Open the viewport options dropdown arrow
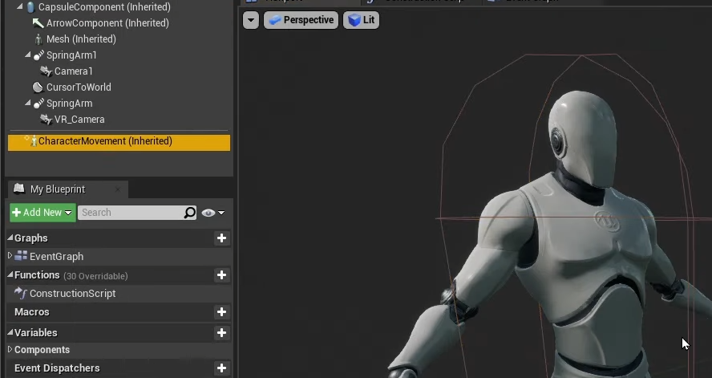The width and height of the screenshot is (712, 378). point(251,20)
